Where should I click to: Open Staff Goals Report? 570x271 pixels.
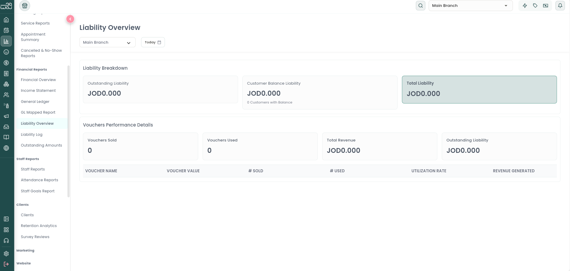coord(38,191)
